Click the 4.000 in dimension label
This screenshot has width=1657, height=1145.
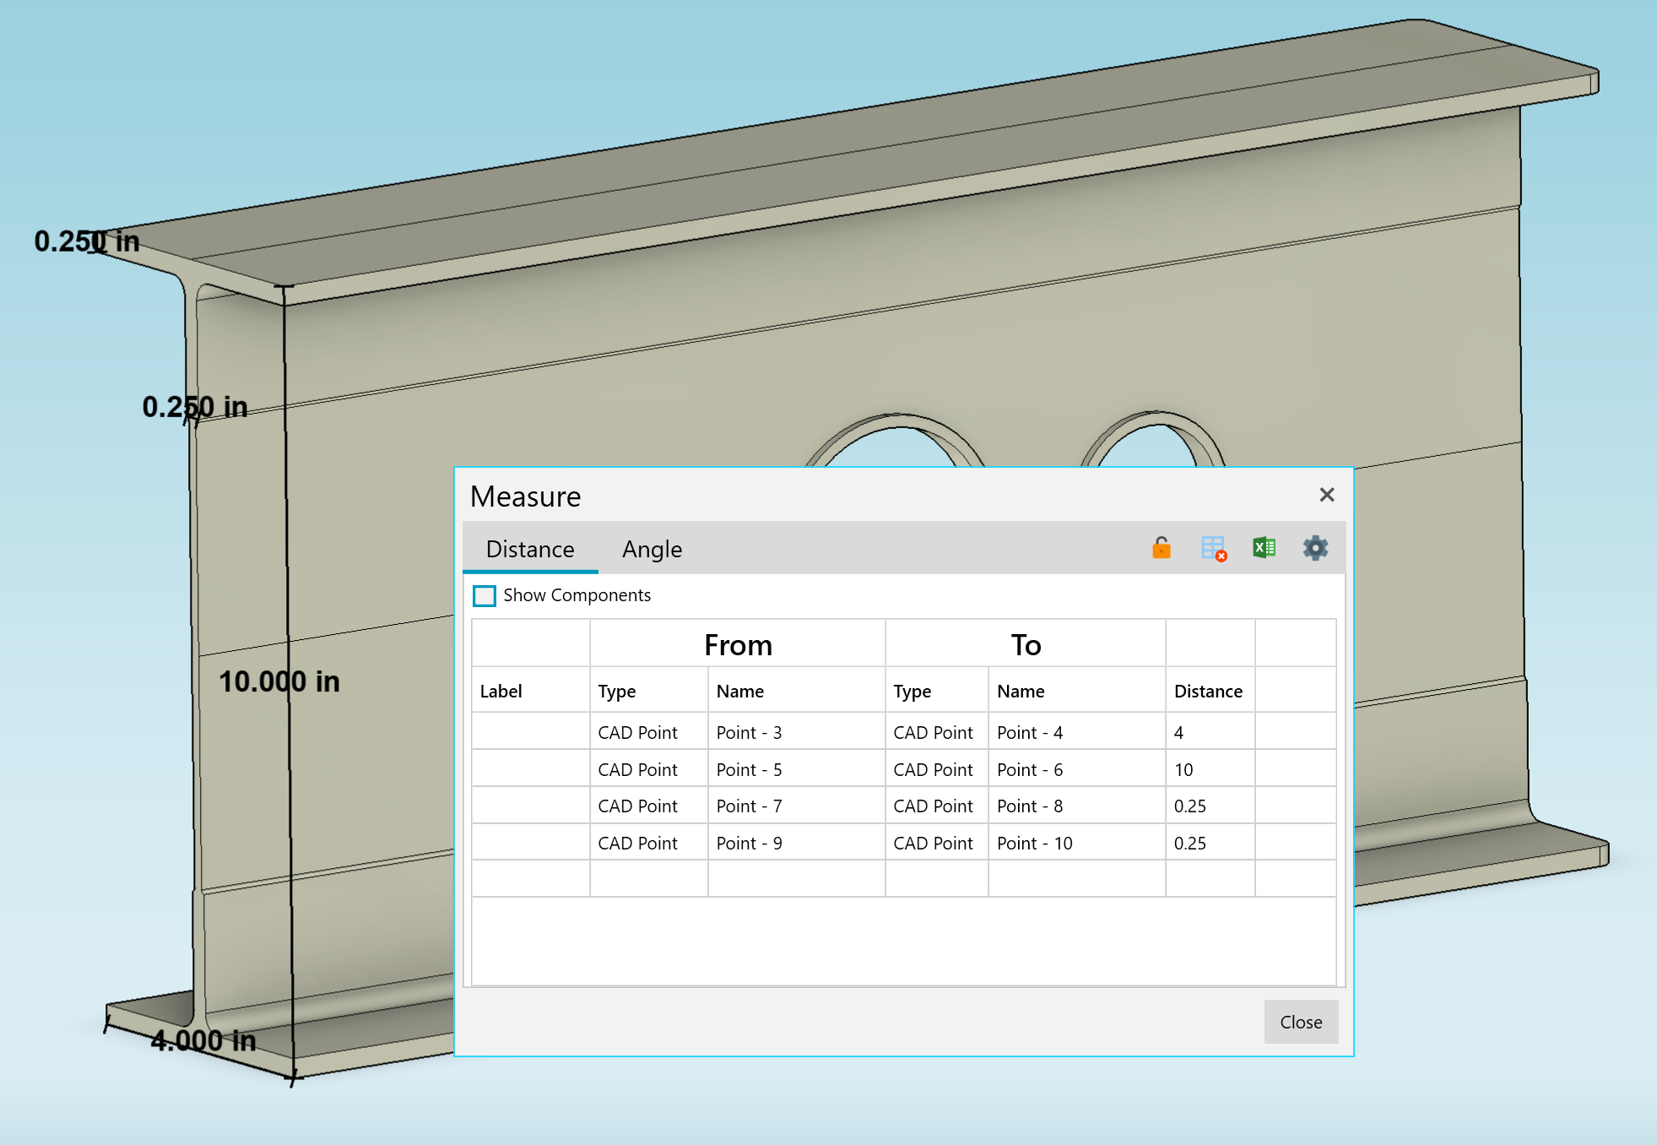point(203,1040)
